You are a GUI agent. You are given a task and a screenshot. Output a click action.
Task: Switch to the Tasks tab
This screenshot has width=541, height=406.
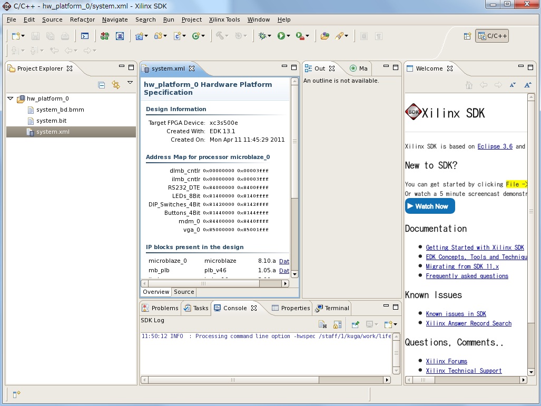click(196, 308)
